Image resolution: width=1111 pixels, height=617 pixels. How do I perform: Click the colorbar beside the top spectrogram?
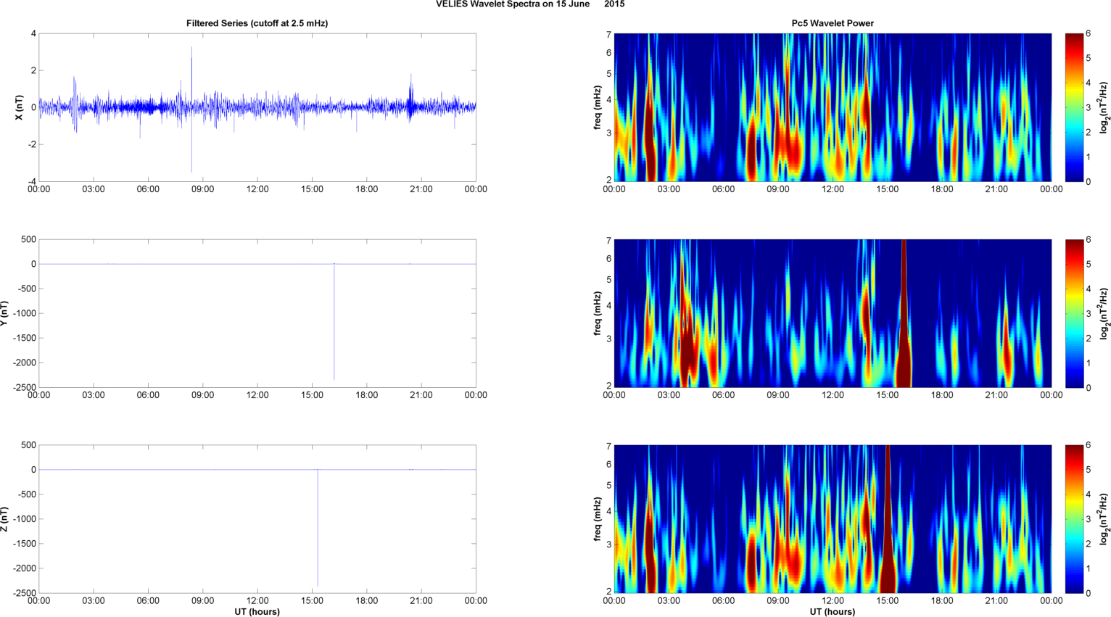(1074, 107)
